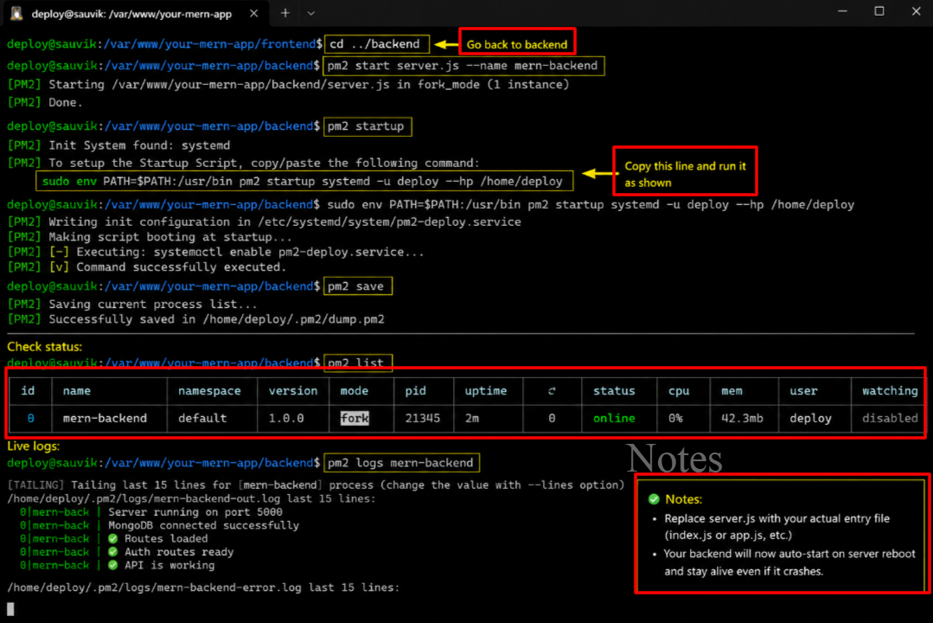Click the 'id' table column header
Viewport: 933px width, 623px height.
coord(28,391)
